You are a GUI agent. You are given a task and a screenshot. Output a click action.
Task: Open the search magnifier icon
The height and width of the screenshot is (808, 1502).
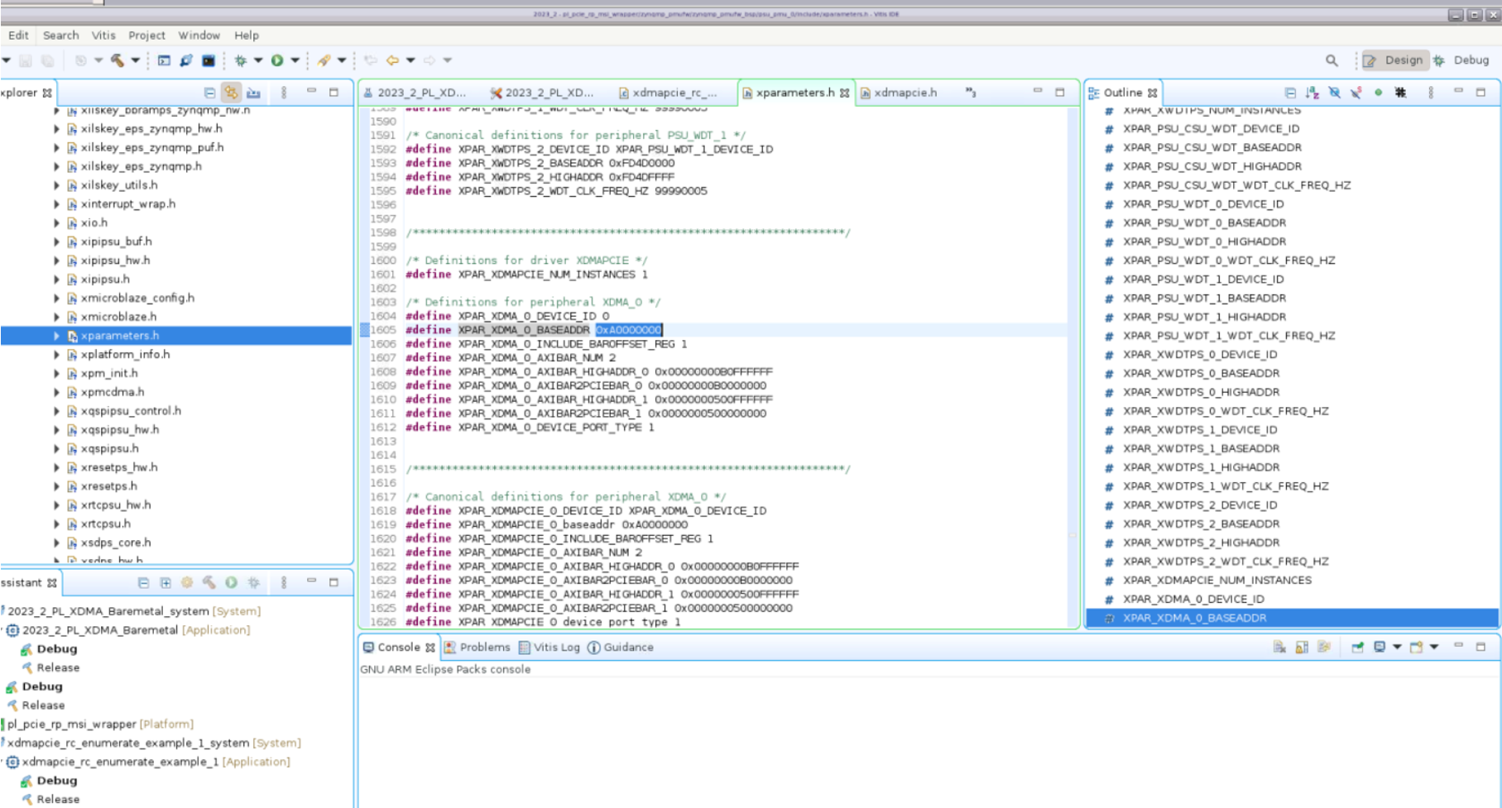click(x=1332, y=60)
